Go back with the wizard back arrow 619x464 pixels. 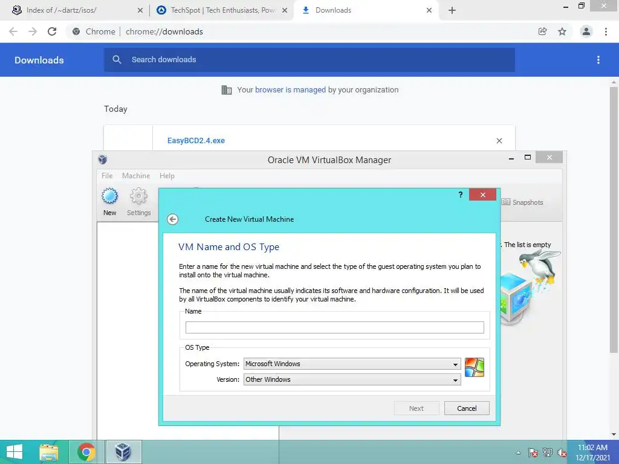[172, 219]
